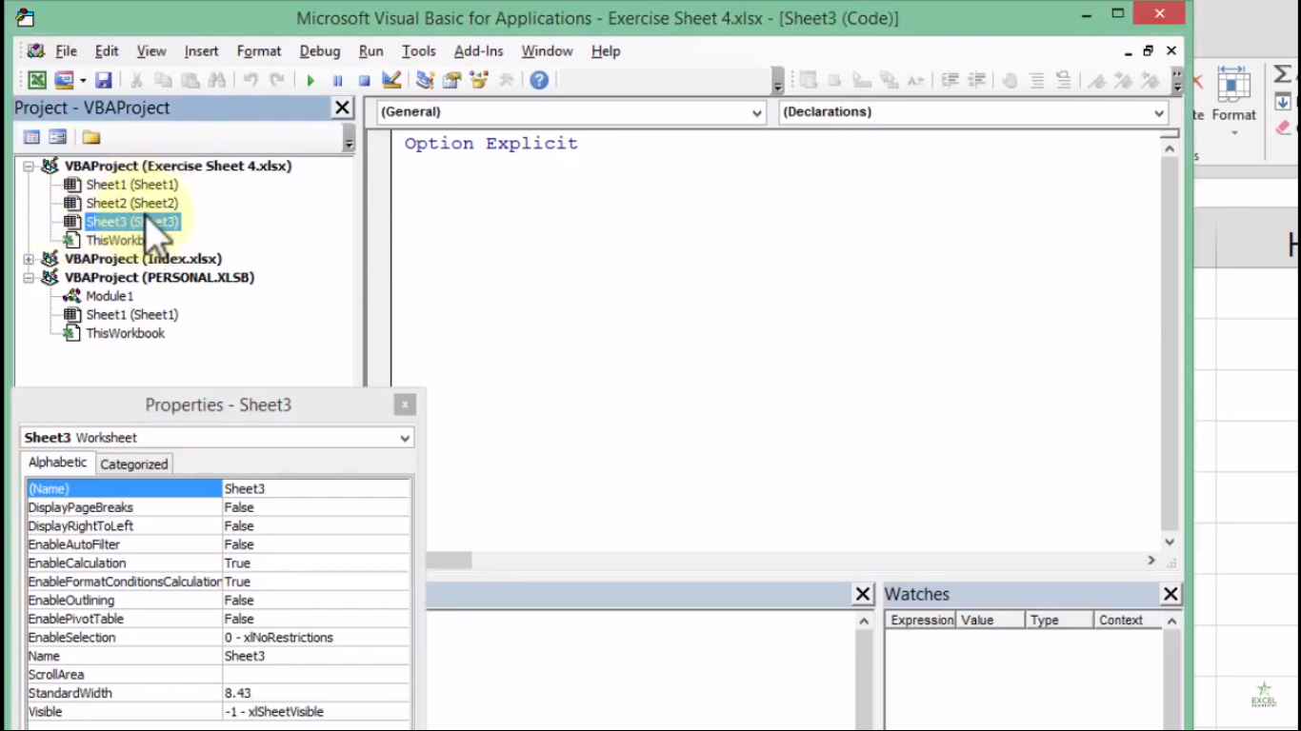Close the Properties - Sheet3 panel
The height and width of the screenshot is (731, 1301).
coord(405,405)
